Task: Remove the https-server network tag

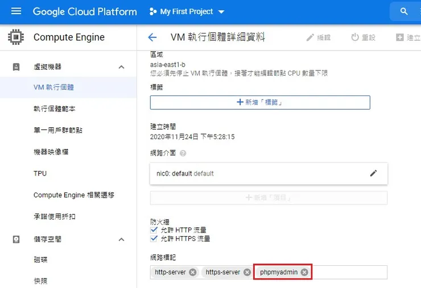Action: click(x=247, y=272)
